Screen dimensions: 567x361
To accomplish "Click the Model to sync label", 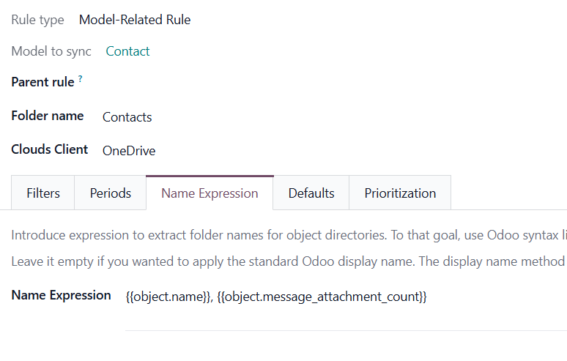I will [51, 51].
